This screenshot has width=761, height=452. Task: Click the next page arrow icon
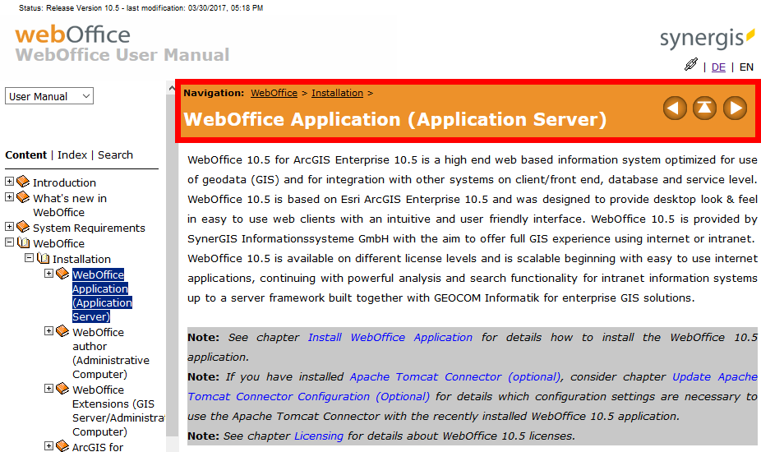(735, 108)
